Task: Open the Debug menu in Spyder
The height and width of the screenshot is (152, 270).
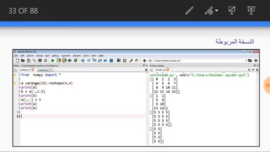Action: pos(55,56)
